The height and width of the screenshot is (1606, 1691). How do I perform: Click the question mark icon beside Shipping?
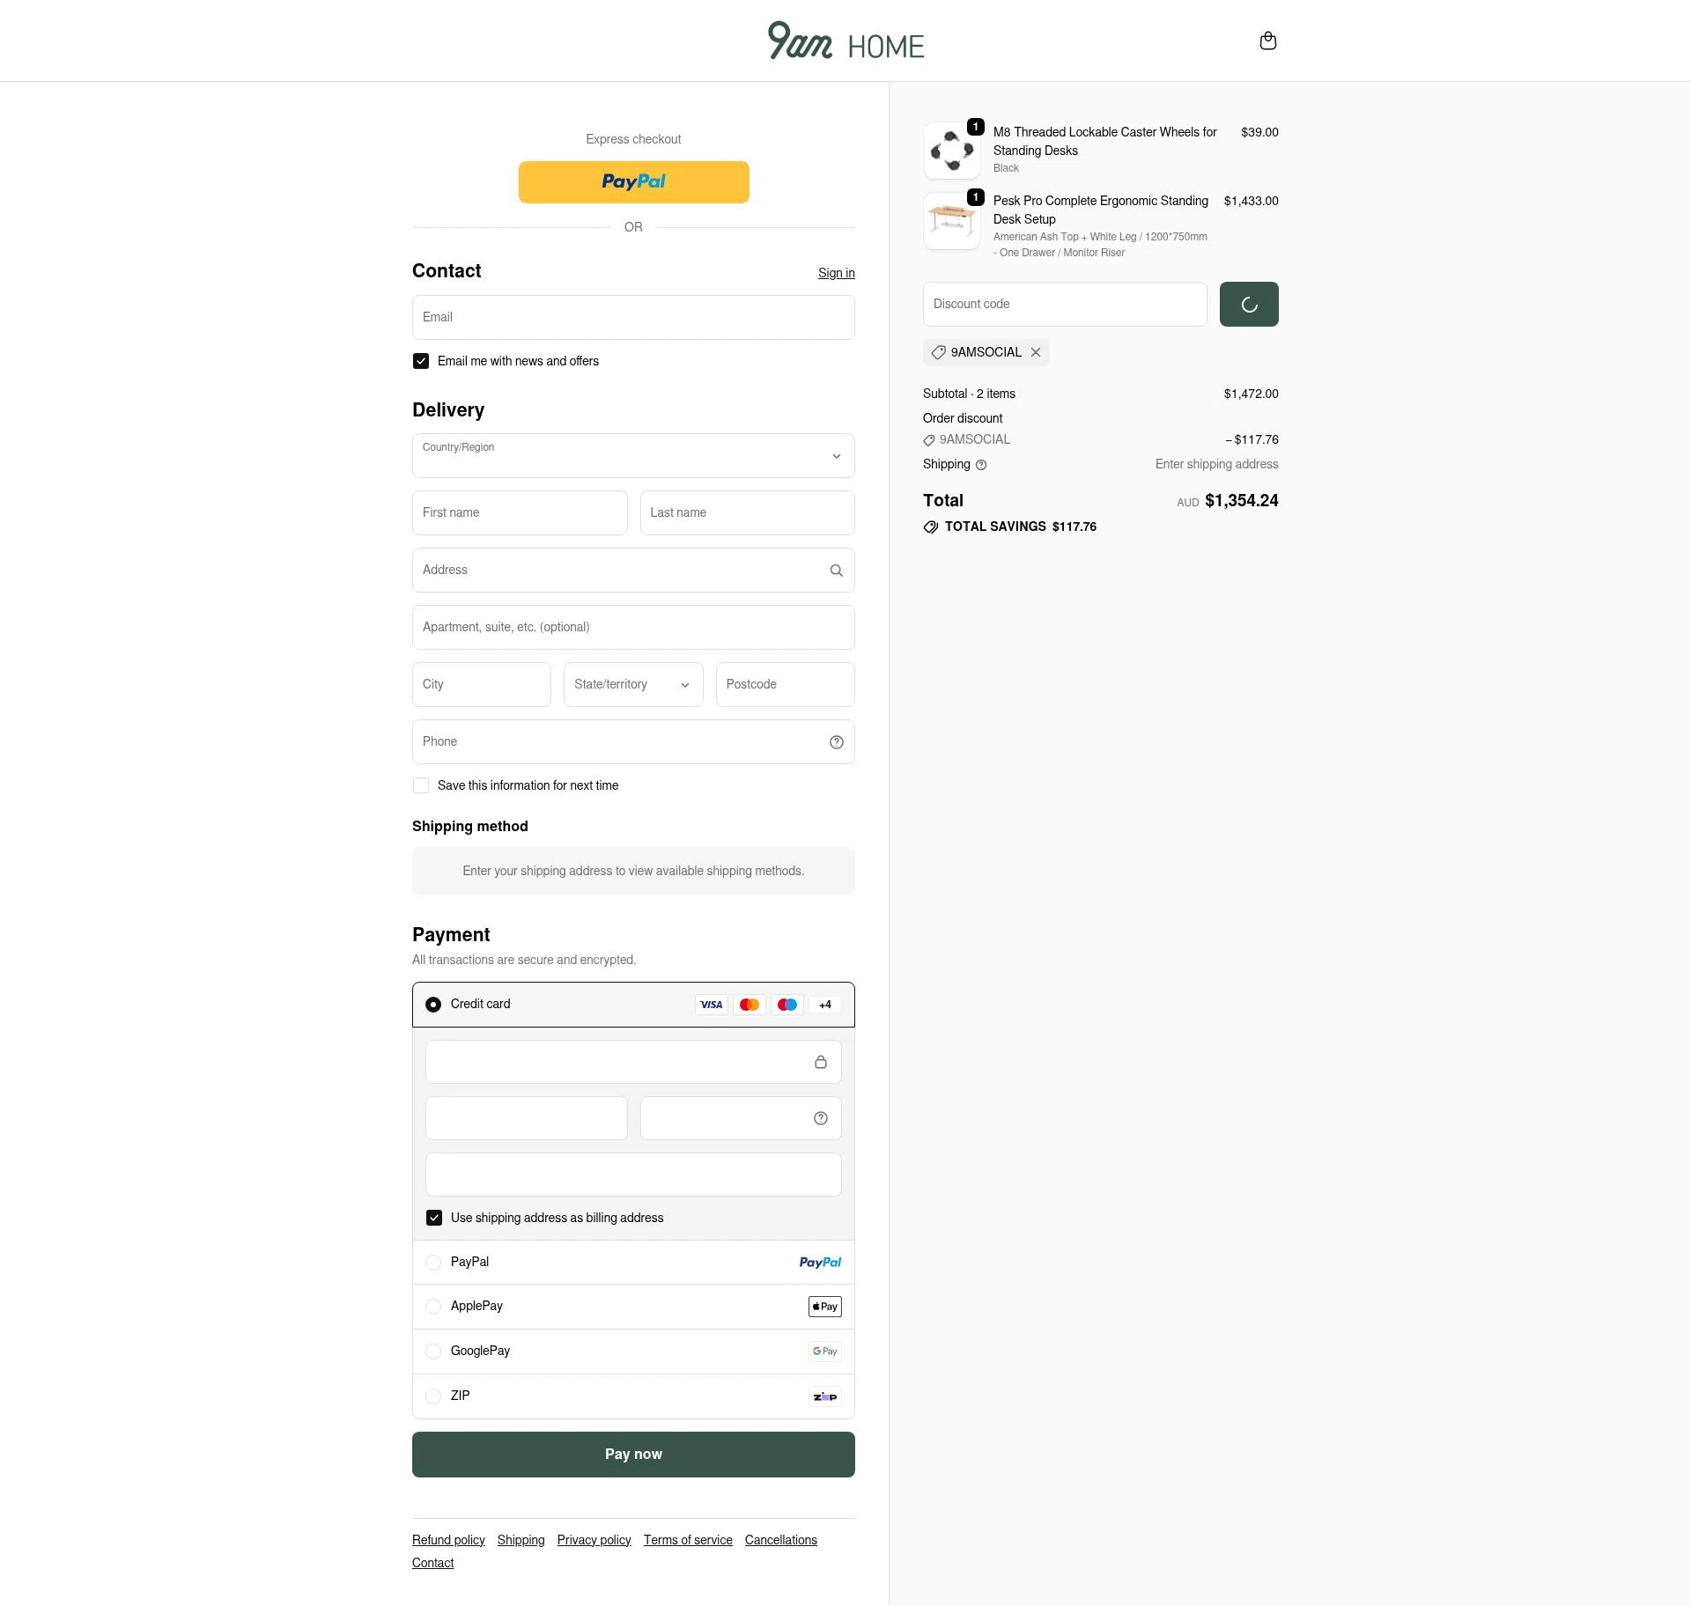click(x=980, y=465)
